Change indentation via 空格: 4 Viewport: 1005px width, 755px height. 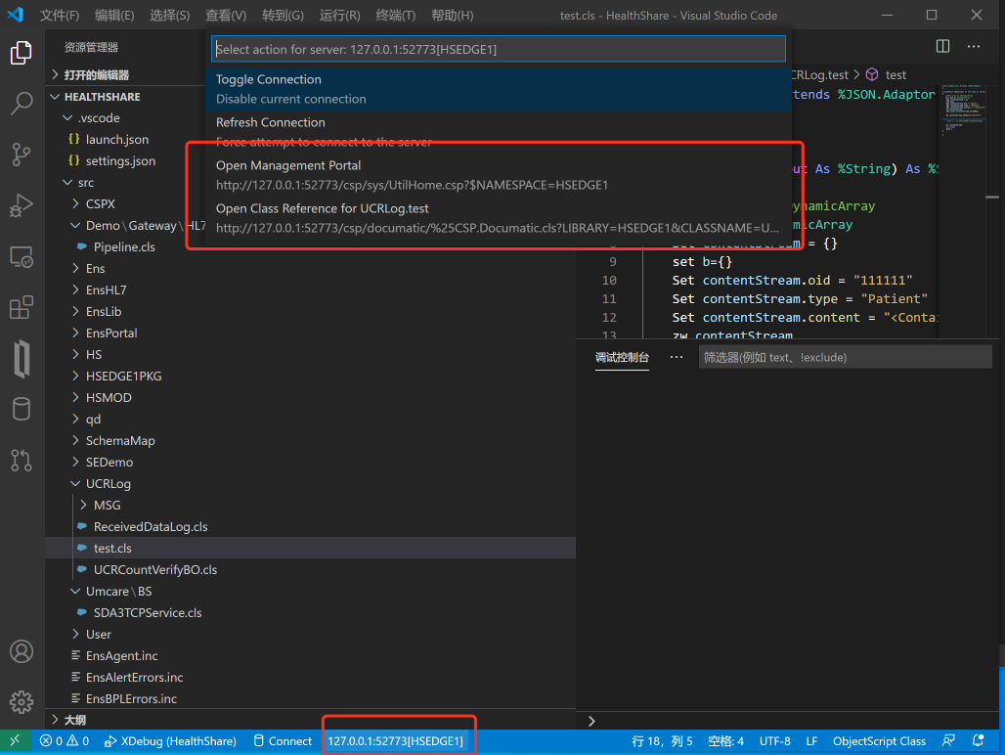[x=725, y=741]
